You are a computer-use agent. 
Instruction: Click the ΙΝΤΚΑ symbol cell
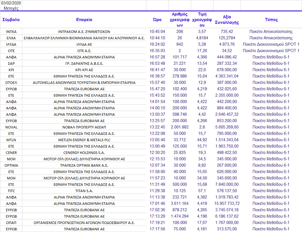pos(11,31)
